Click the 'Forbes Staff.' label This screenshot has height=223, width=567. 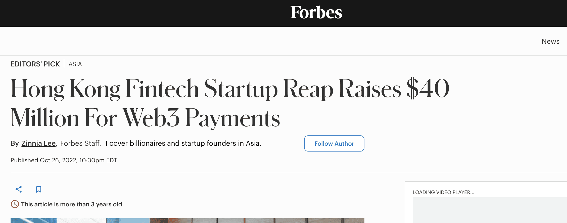click(80, 143)
